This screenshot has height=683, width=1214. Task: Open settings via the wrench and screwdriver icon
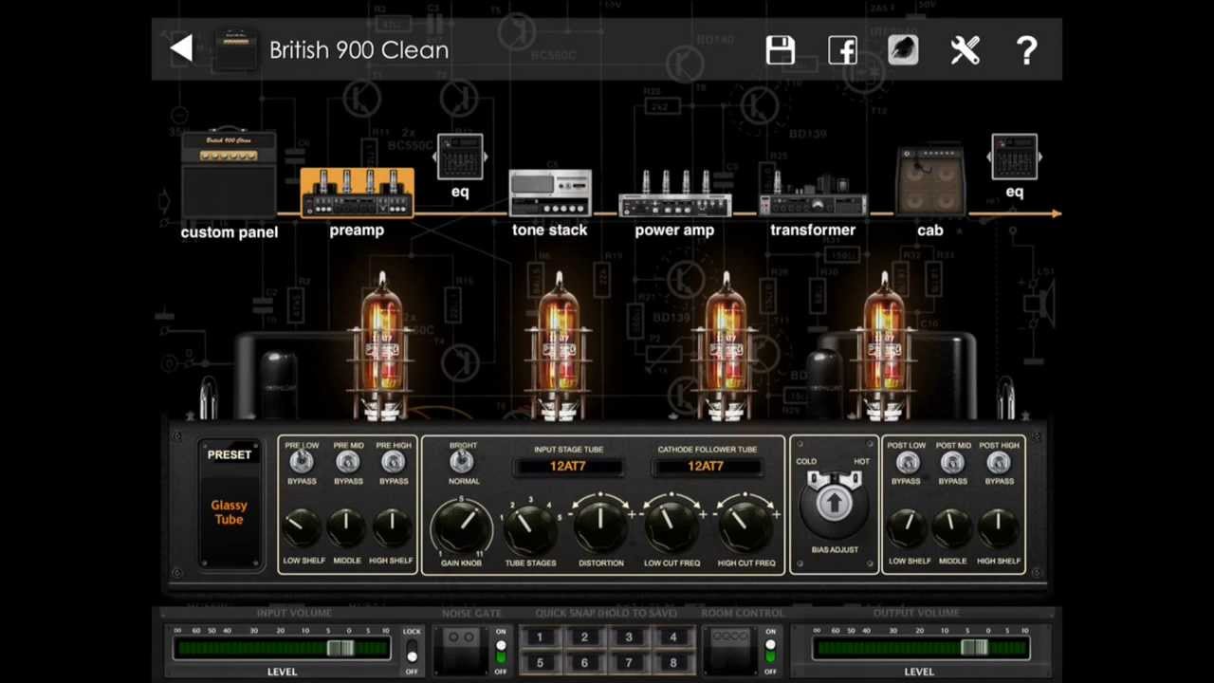tap(965, 50)
